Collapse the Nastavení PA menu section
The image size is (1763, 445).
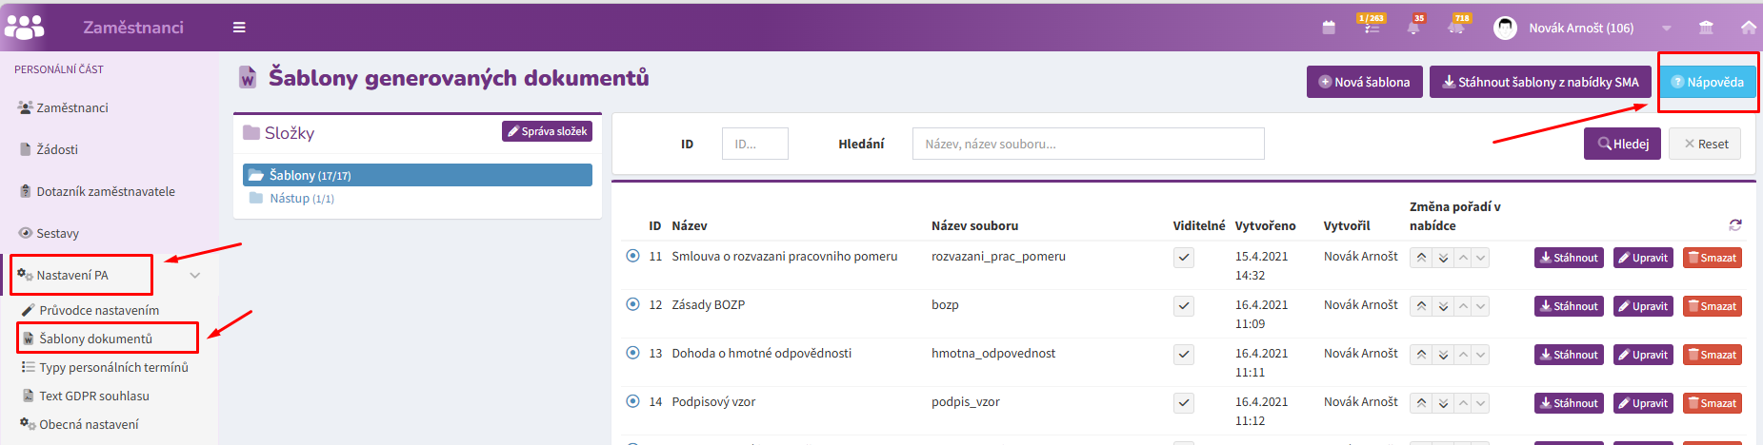point(194,276)
